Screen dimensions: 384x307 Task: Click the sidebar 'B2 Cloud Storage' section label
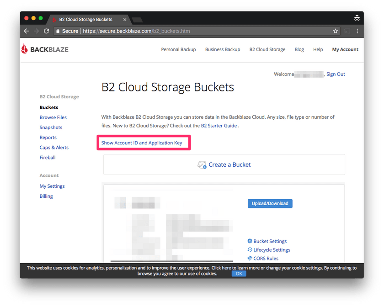59,97
